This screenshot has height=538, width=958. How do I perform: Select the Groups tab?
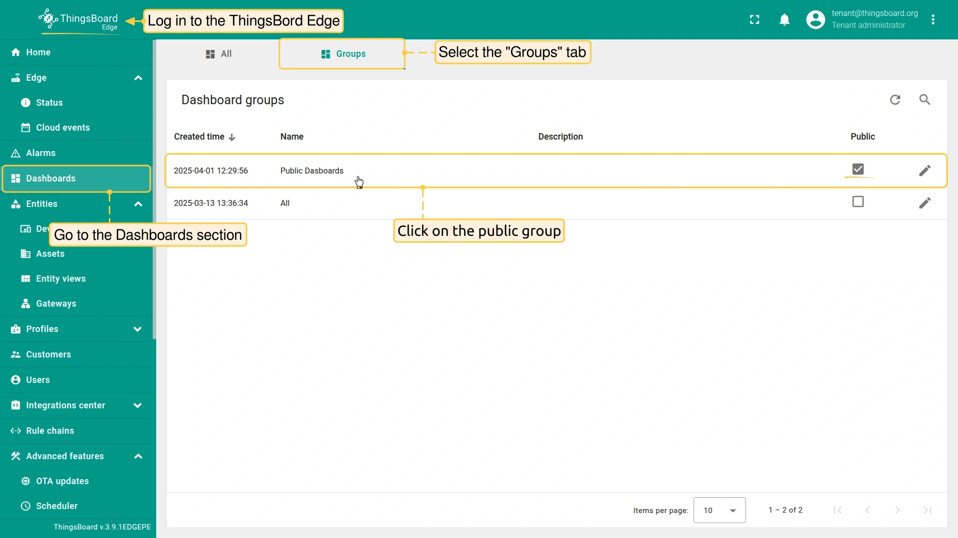click(343, 54)
